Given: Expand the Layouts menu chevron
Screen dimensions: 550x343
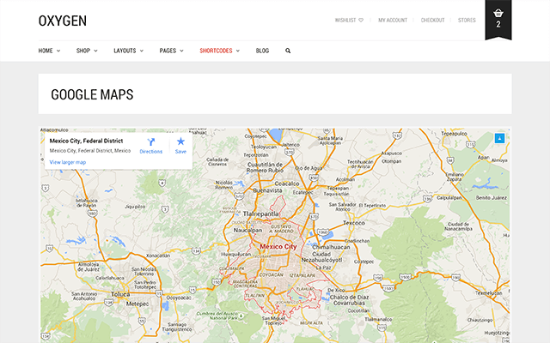Looking at the screenshot, I should click(x=142, y=51).
